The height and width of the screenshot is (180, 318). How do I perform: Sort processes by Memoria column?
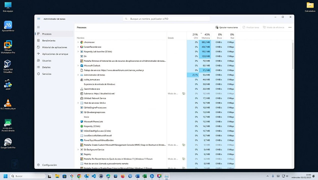[x=205, y=36]
